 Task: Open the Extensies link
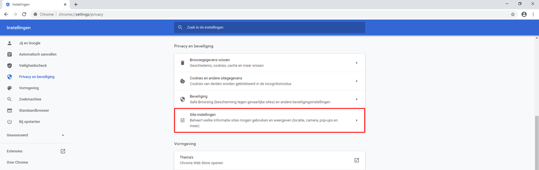tap(15, 151)
